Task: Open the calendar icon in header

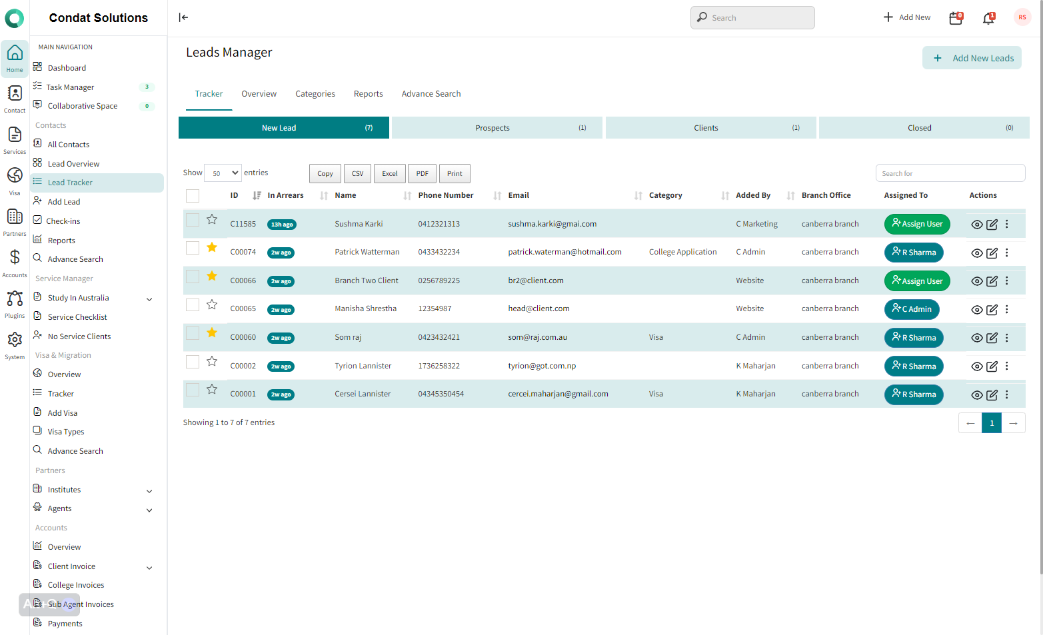Action: pyautogui.click(x=956, y=18)
